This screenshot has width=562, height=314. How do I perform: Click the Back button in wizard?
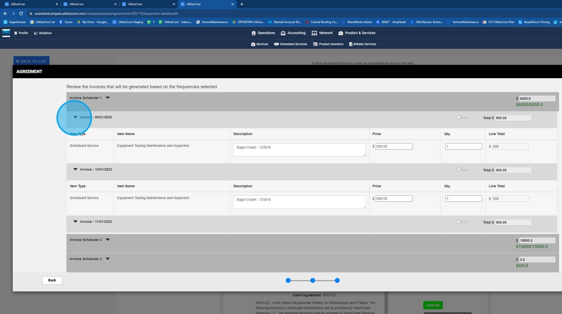(x=52, y=280)
